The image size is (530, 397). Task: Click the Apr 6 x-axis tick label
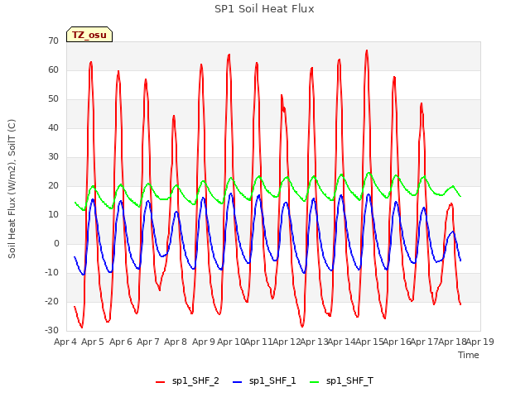pos(121,342)
